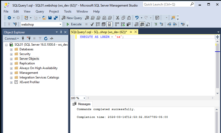Click Activity monitor pulse icon in Object Explorer
Viewport: 221px width, 133px height.
52,38
